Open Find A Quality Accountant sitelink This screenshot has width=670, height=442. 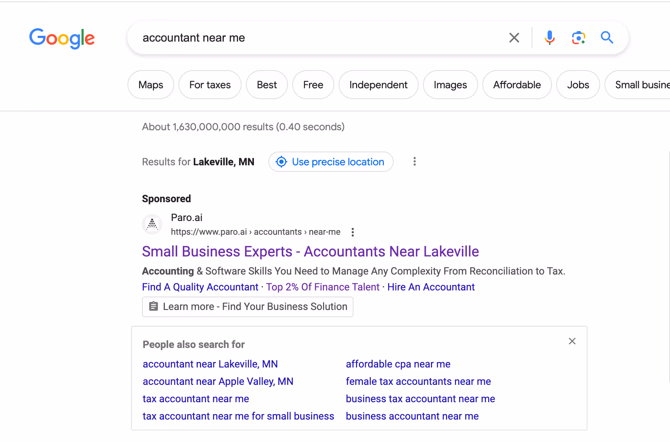point(200,287)
